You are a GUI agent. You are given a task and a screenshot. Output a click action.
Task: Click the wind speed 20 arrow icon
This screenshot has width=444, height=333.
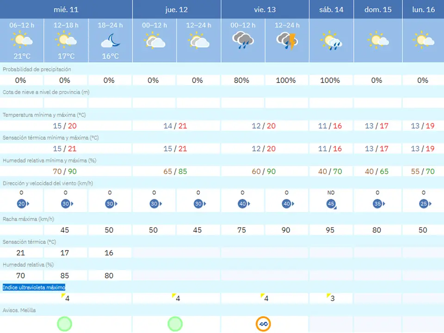[x=23, y=203]
